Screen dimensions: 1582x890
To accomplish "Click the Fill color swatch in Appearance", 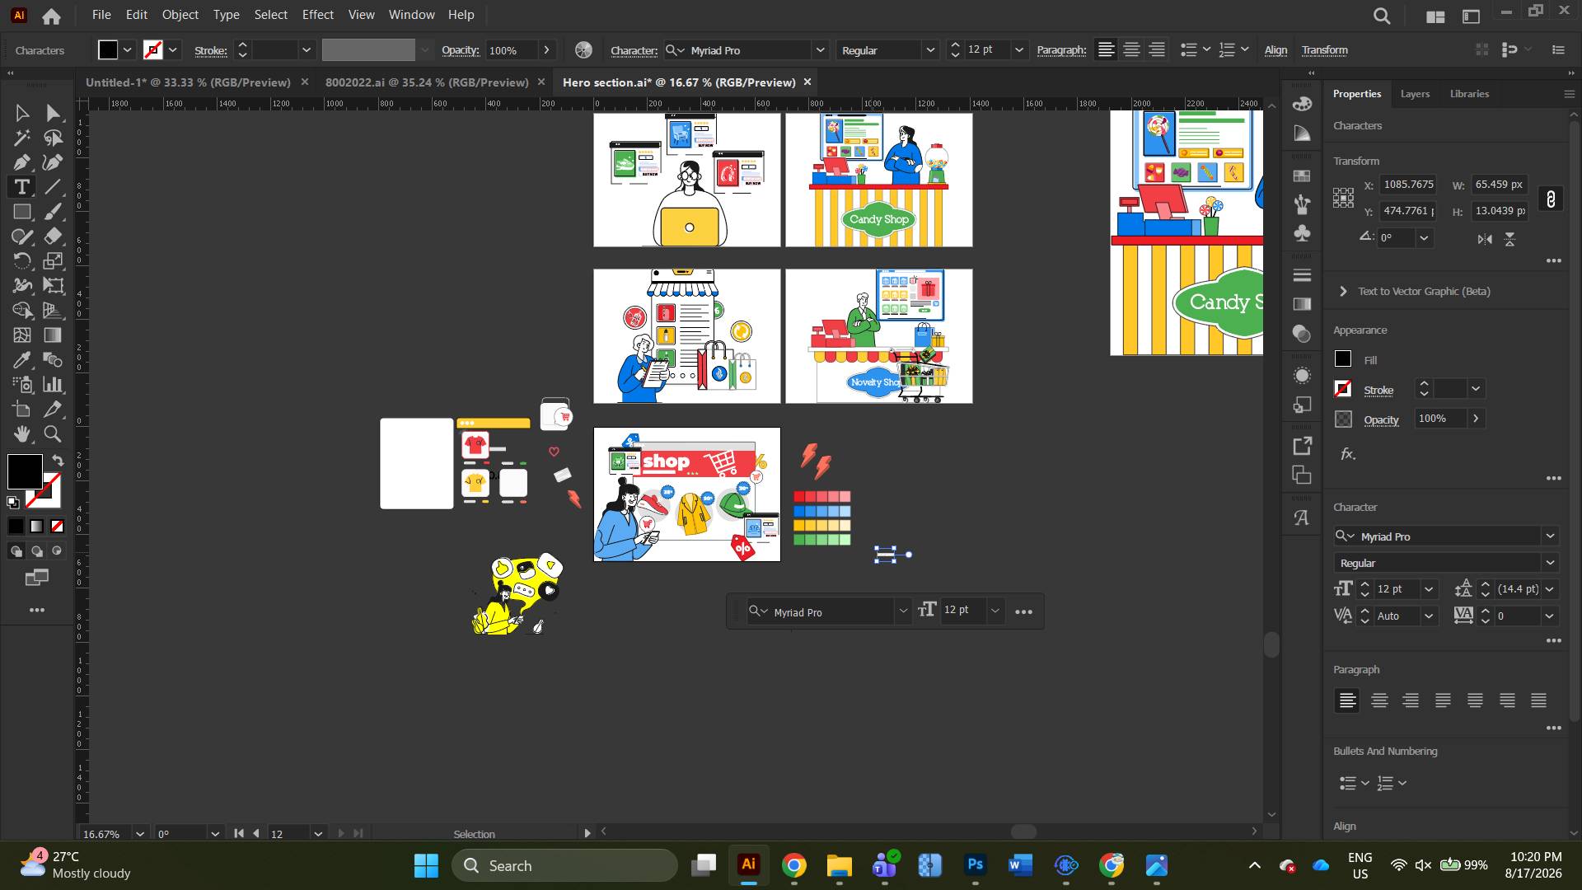I will [1343, 359].
